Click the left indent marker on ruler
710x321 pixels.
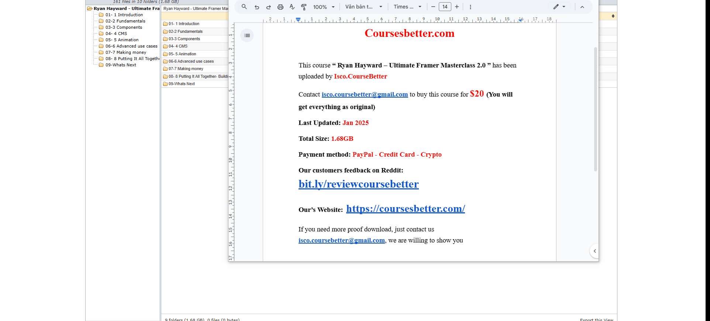click(298, 20)
